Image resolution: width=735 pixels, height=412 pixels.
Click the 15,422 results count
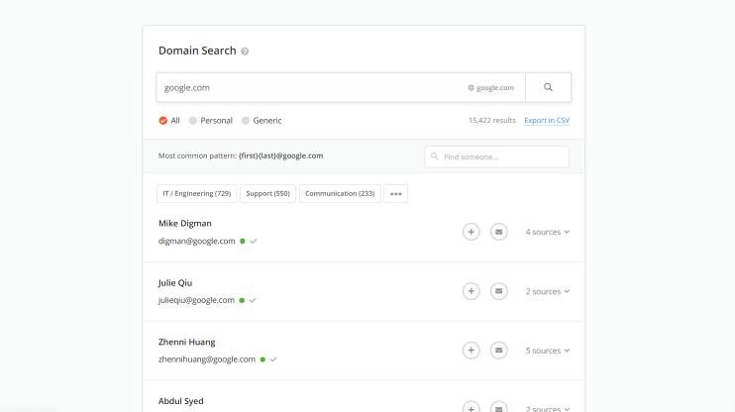[491, 121]
